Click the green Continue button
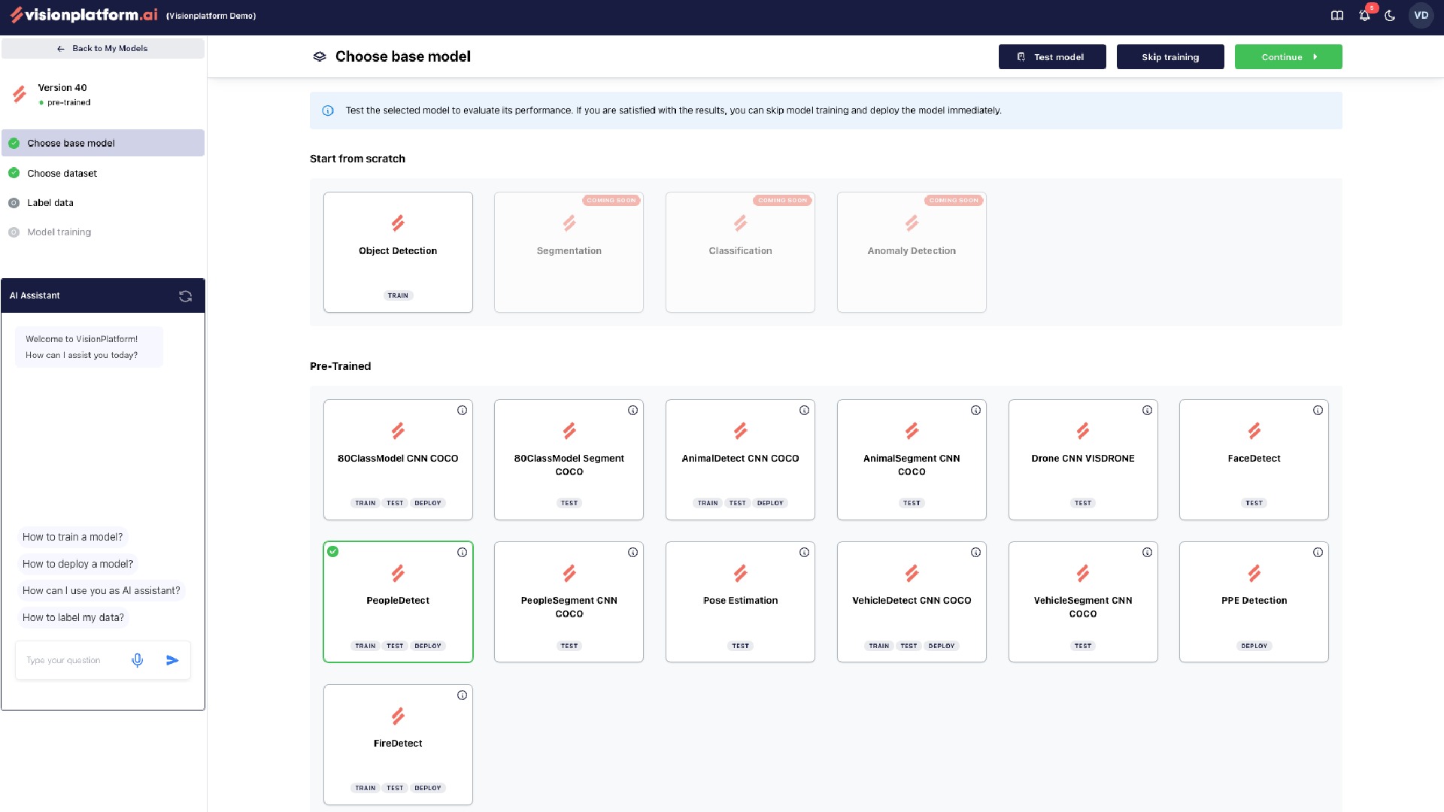Image resolution: width=1444 pixels, height=812 pixels. point(1288,57)
